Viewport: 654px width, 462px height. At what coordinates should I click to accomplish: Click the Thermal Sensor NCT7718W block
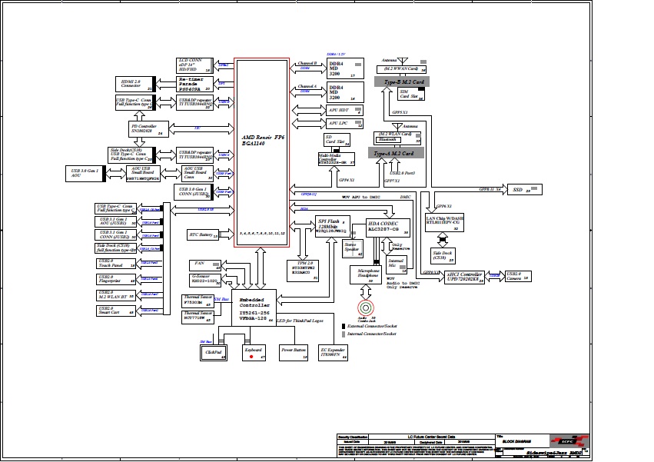(198, 317)
